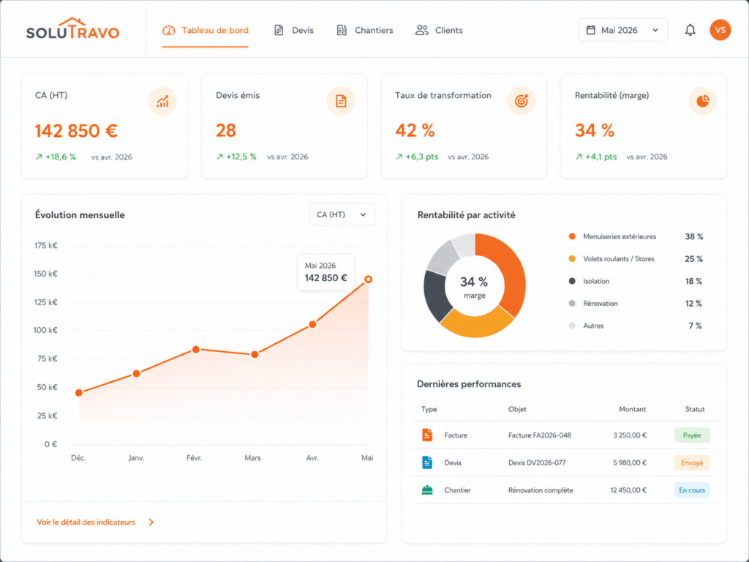Click the +6,3 pts trend indicator
The image size is (749, 562).
pyautogui.click(x=417, y=157)
